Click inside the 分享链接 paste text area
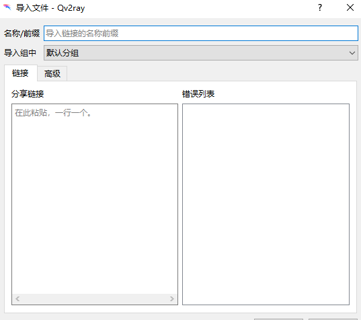The width and height of the screenshot is (361, 320). click(95, 198)
